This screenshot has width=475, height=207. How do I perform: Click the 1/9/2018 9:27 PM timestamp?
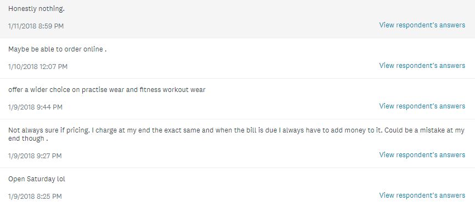[35, 156]
